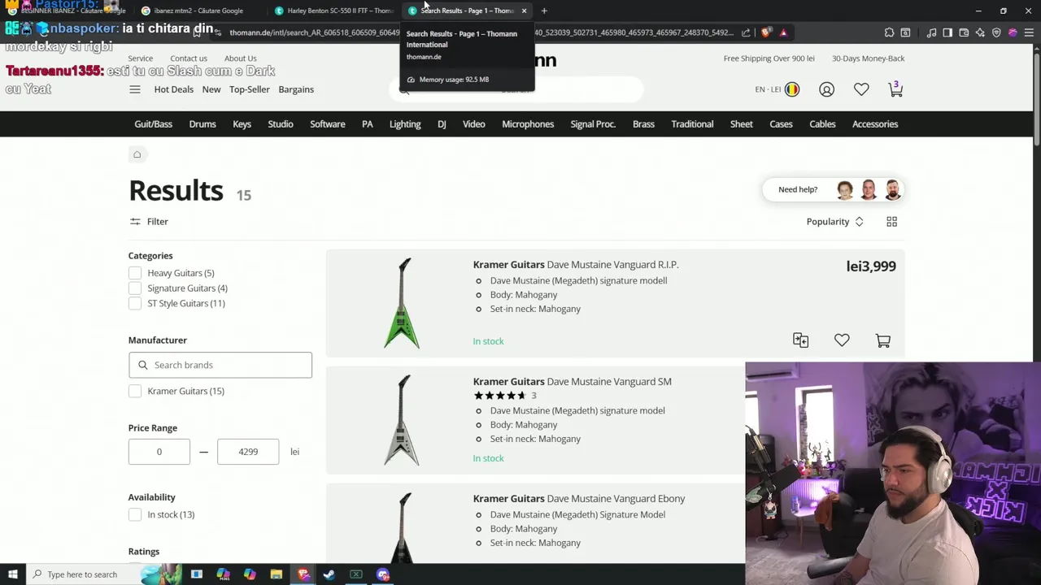Open Brave VPN shield icon
This screenshot has width=1041, height=585.
[996, 32]
